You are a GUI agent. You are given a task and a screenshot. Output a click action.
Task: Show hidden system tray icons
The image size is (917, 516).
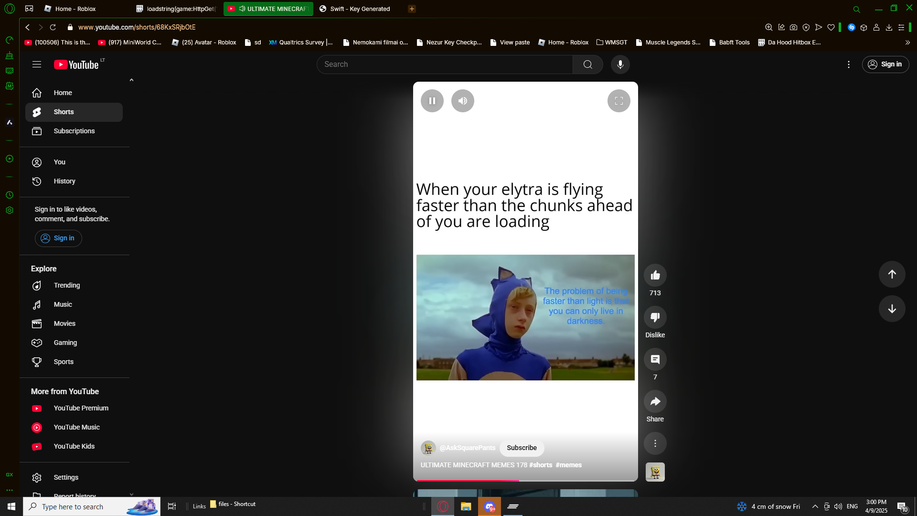tap(815, 506)
